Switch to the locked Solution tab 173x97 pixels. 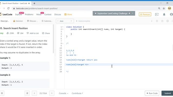(x=18, y=21)
